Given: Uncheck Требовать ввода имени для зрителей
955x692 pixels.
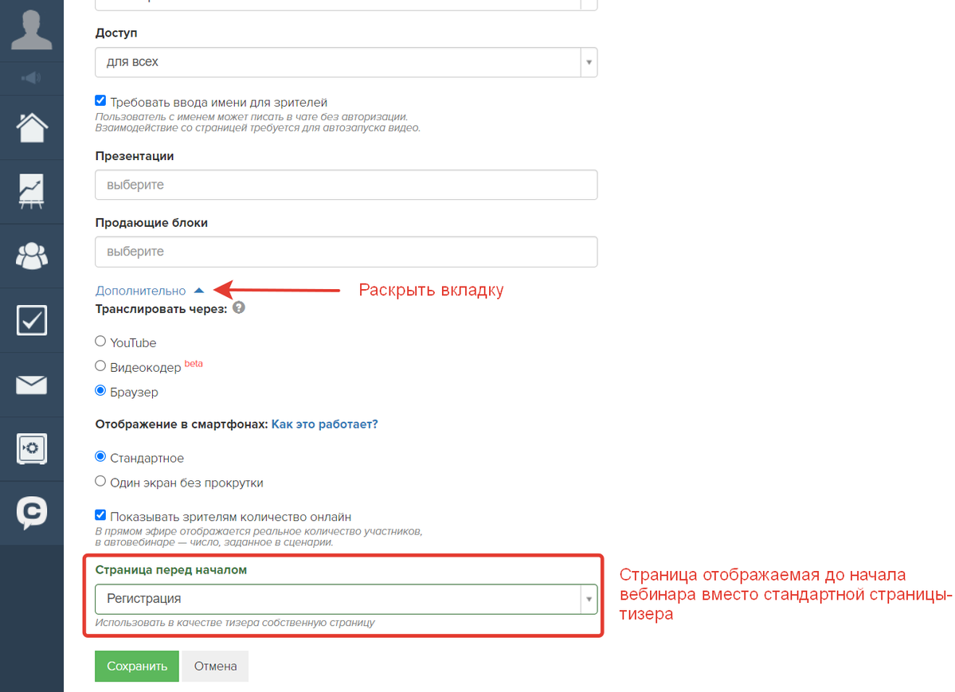Looking at the screenshot, I should (100, 100).
